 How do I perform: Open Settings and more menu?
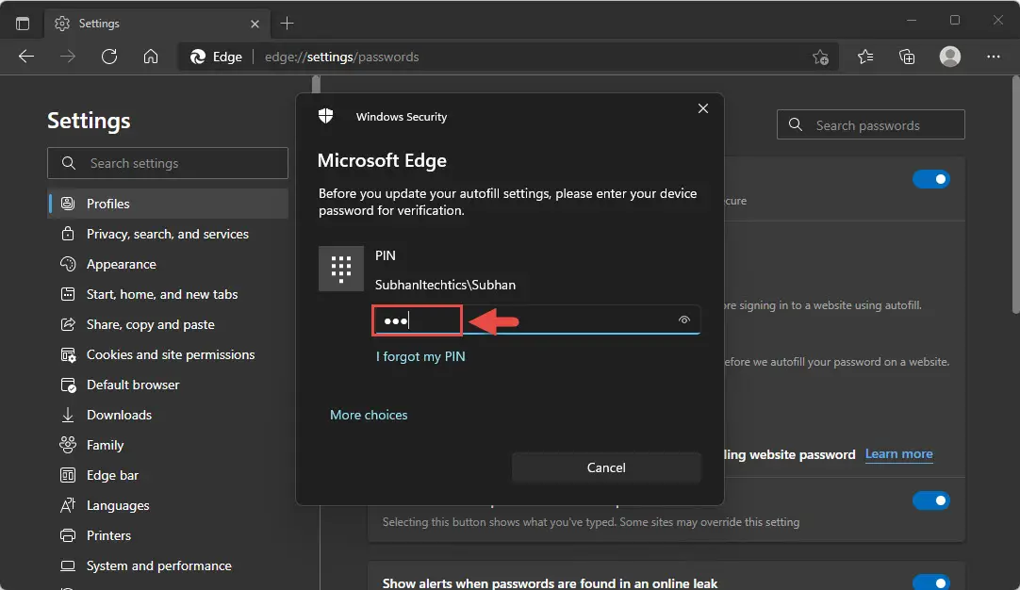[994, 57]
